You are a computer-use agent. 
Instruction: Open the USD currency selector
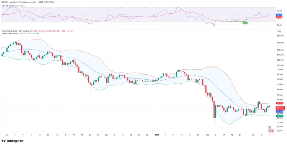coord(279,32)
